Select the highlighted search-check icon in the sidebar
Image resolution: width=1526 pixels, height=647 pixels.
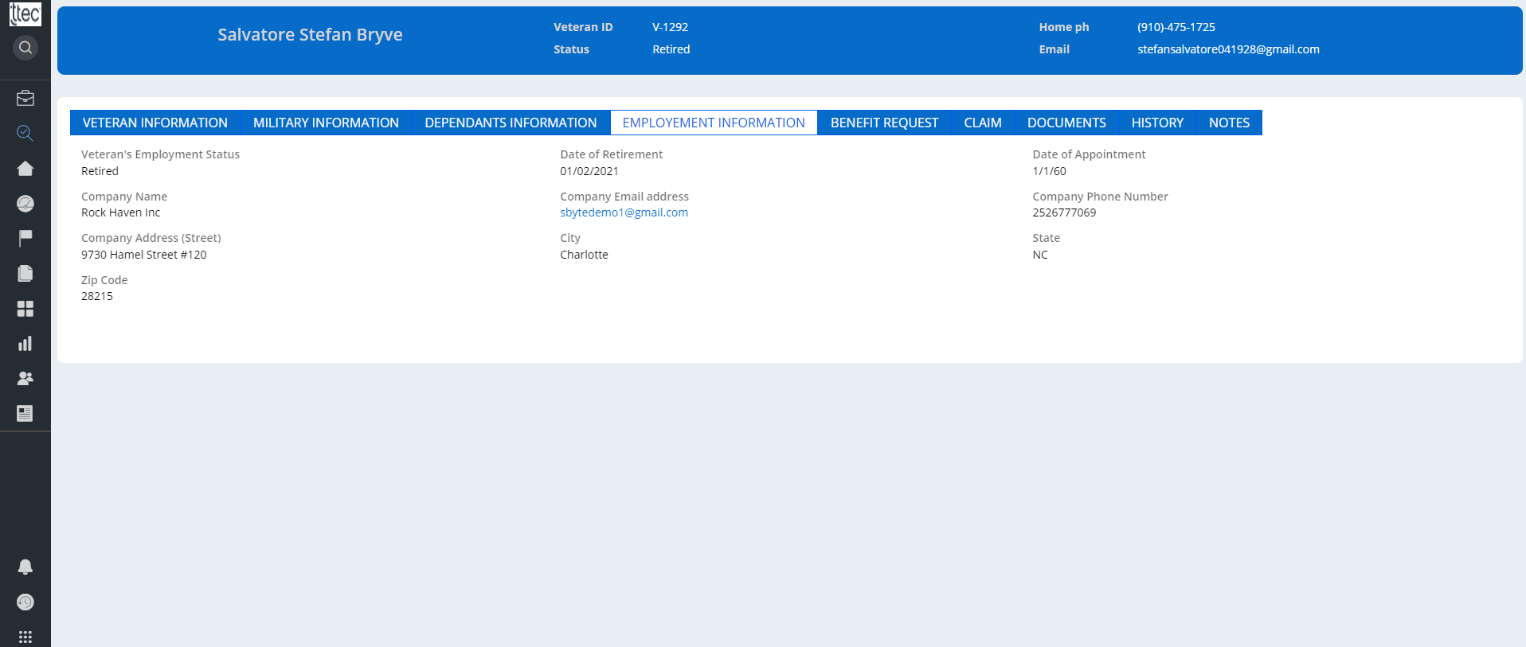(25, 134)
